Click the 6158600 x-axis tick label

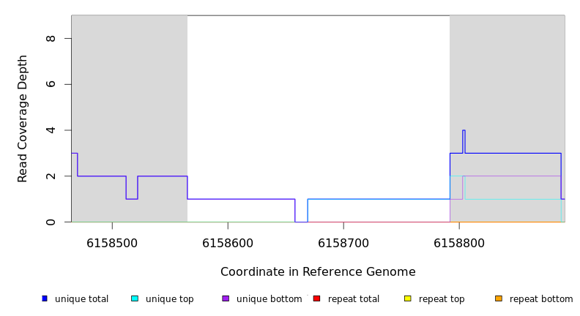point(228,243)
